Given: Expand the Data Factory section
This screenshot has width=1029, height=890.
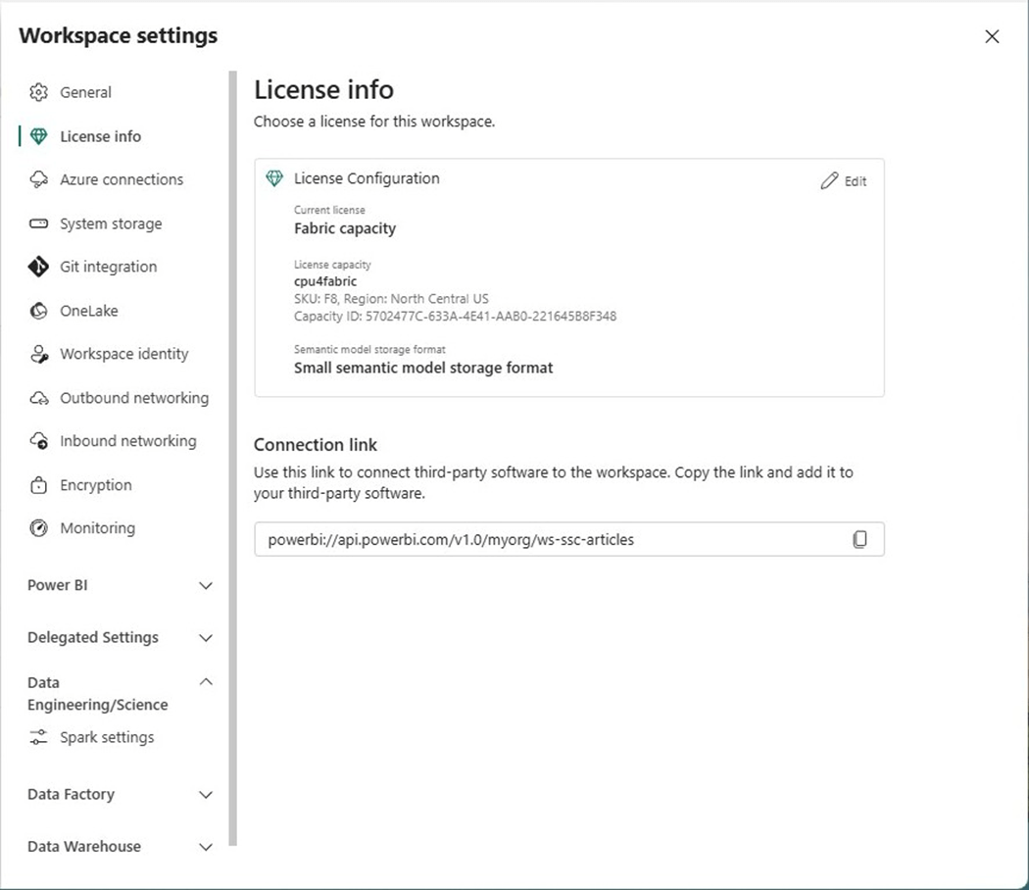Looking at the screenshot, I should tap(206, 794).
